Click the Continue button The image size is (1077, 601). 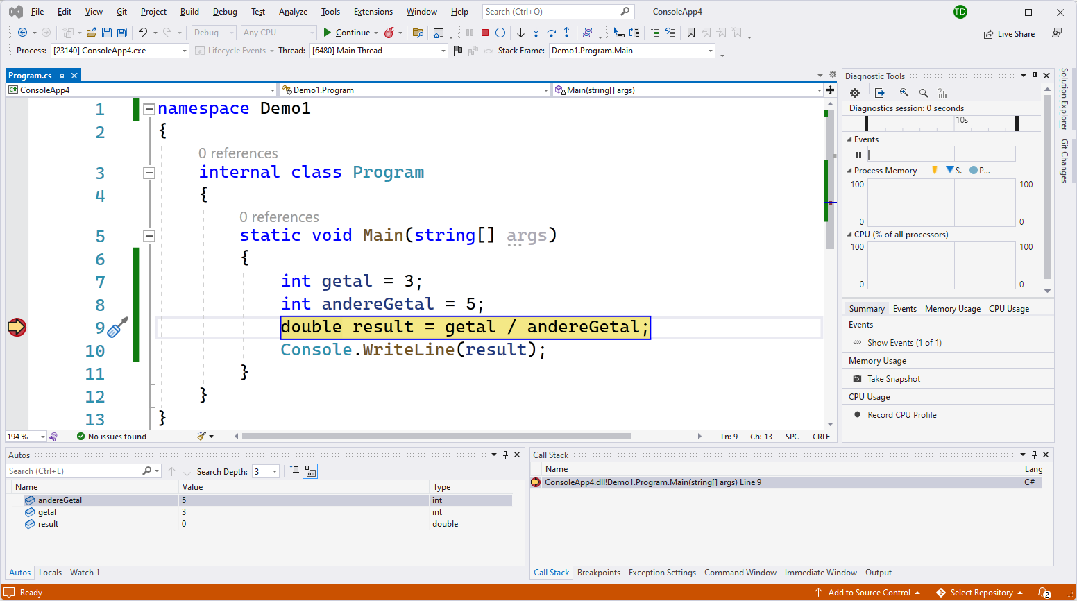(x=347, y=33)
